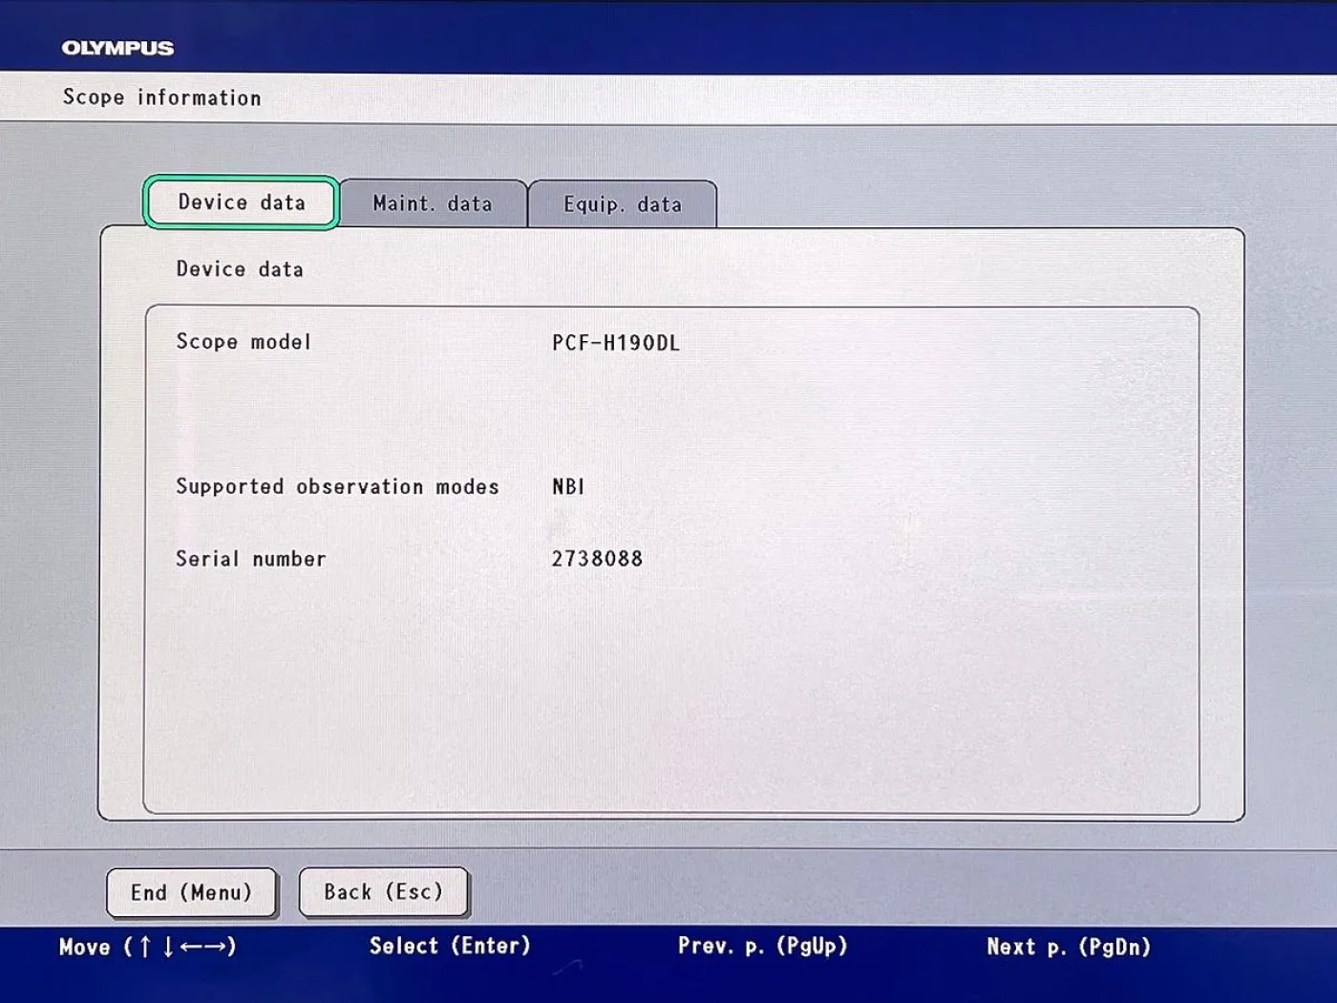The image size is (1337, 1003).
Task: Click the Scope information title
Action: coord(161,97)
